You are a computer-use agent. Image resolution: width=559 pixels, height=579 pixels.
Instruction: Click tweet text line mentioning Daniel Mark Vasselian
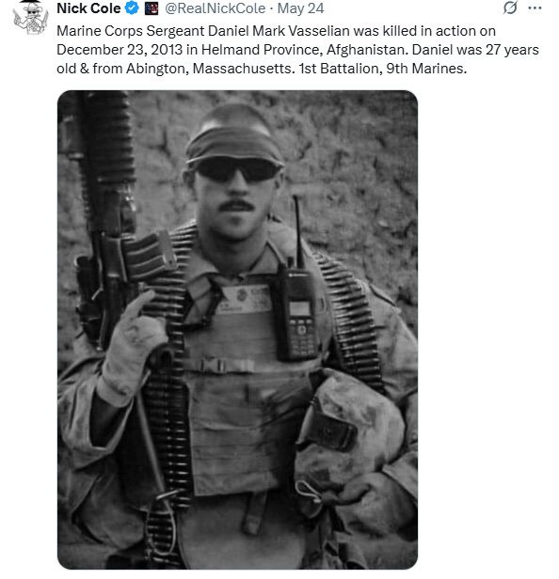coord(276,31)
